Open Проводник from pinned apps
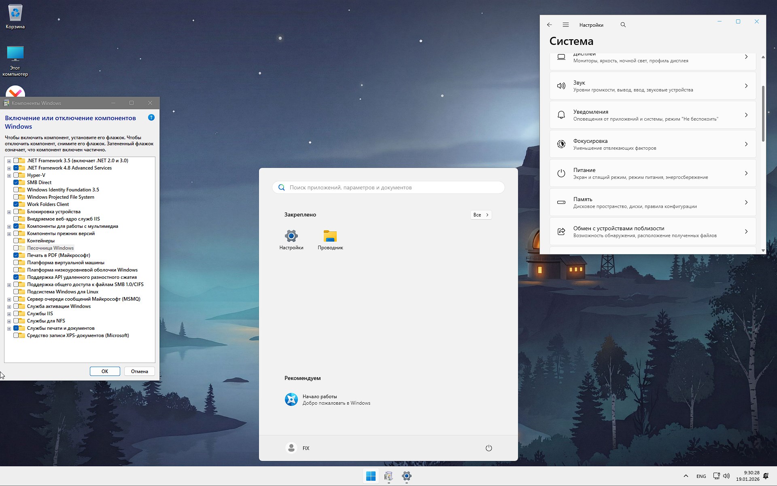This screenshot has height=486, width=777. point(330,236)
